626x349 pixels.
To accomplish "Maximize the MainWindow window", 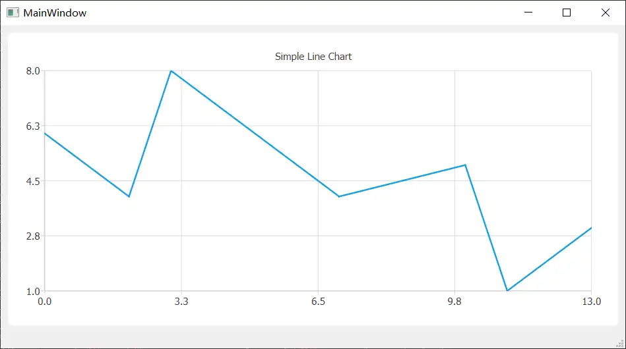I will 567,13.
